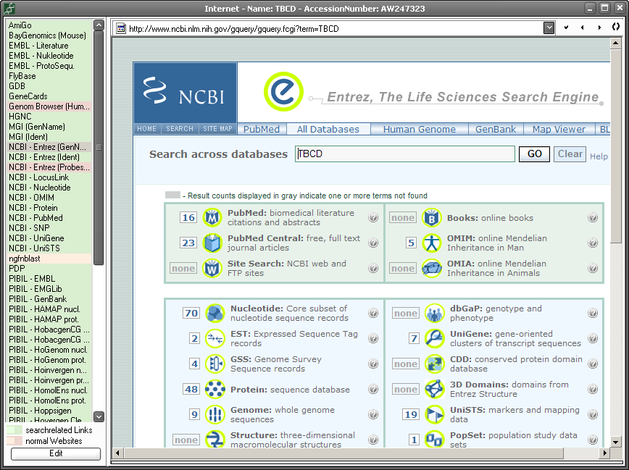Open the 70 Nucleotide results count
The width and height of the screenshot is (629, 470).
click(191, 313)
